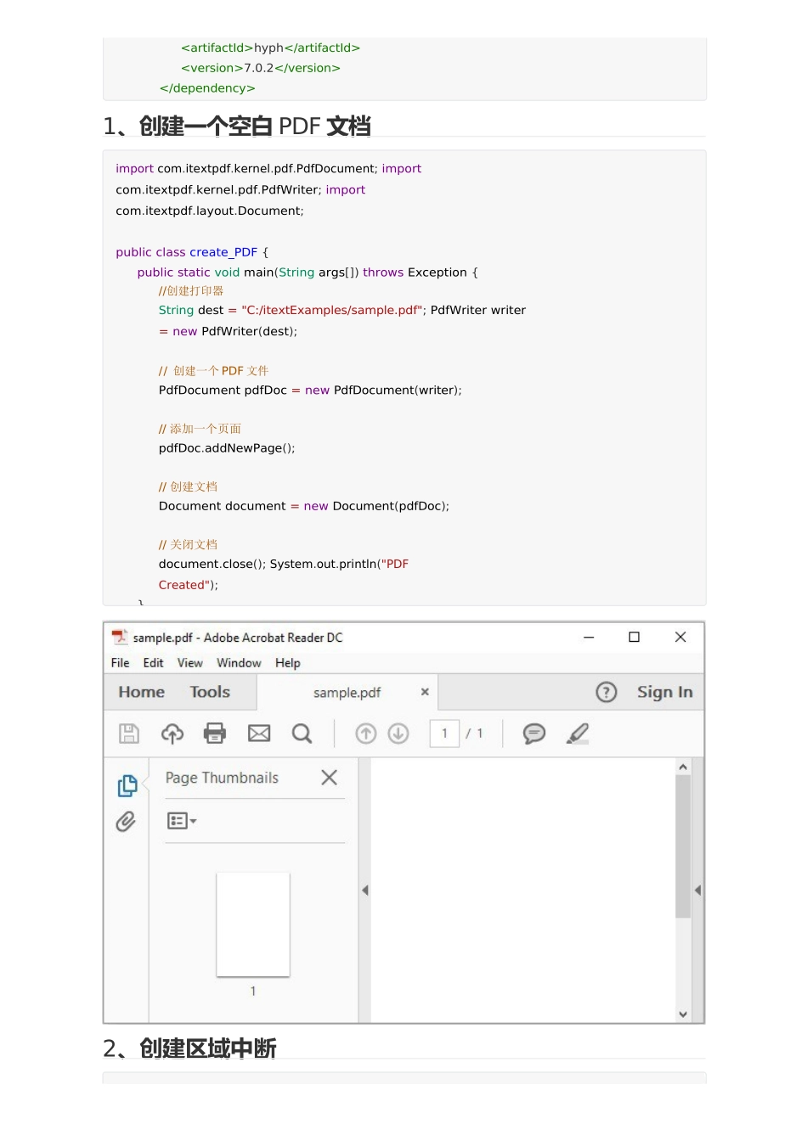This screenshot has height=1141, width=807.
Task: Click 'C:/itextExamples/sample.pdf' string in code
Action: pyautogui.click(x=331, y=310)
